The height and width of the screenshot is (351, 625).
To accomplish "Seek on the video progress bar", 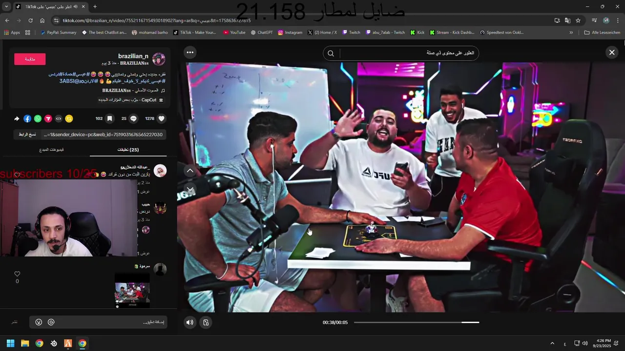I will 417,322.
